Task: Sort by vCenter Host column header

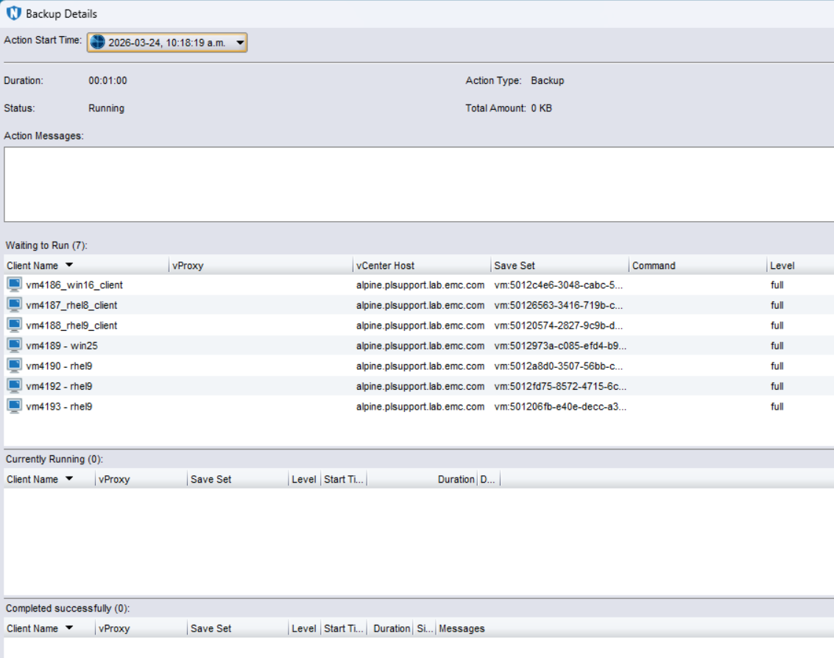Action: click(385, 266)
